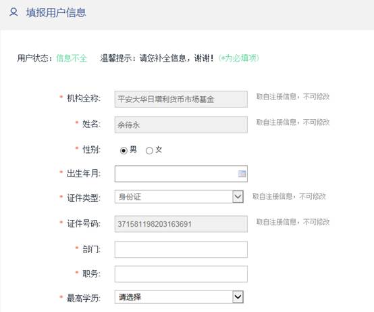Select the 女 radio button
This screenshot has height=312, width=374.
click(149, 151)
